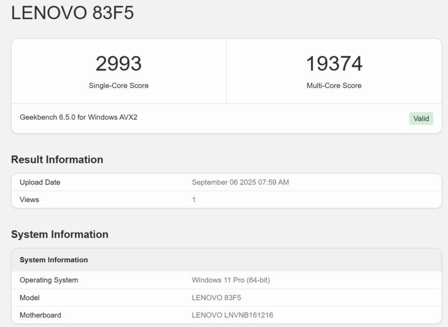The height and width of the screenshot is (327, 448).
Task: Click the Operating System row label
Action: click(x=49, y=280)
